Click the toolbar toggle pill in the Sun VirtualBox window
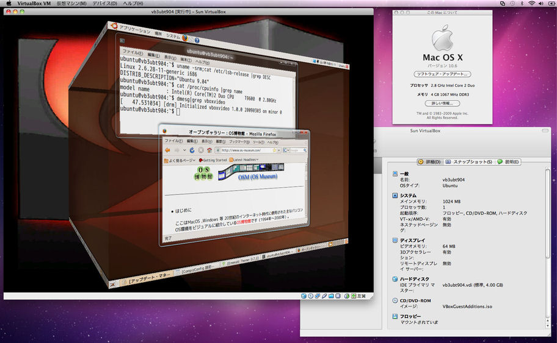The image size is (557, 343). tap(545, 131)
